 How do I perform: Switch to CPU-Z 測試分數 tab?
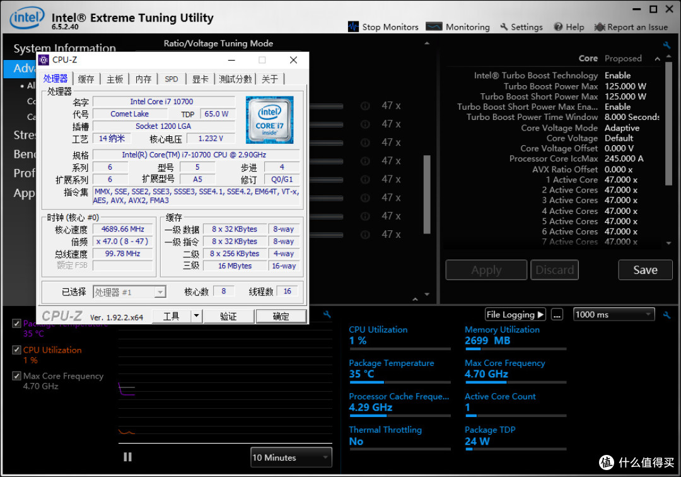click(235, 79)
